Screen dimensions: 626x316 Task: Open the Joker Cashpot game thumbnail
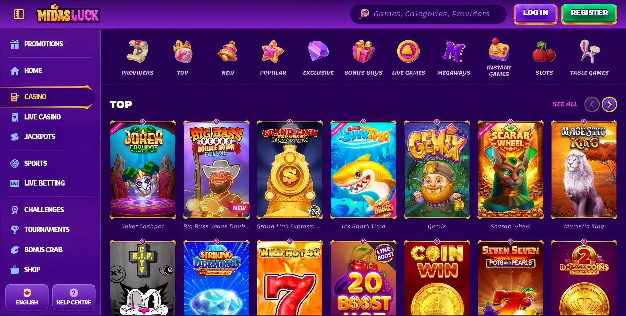(x=143, y=170)
